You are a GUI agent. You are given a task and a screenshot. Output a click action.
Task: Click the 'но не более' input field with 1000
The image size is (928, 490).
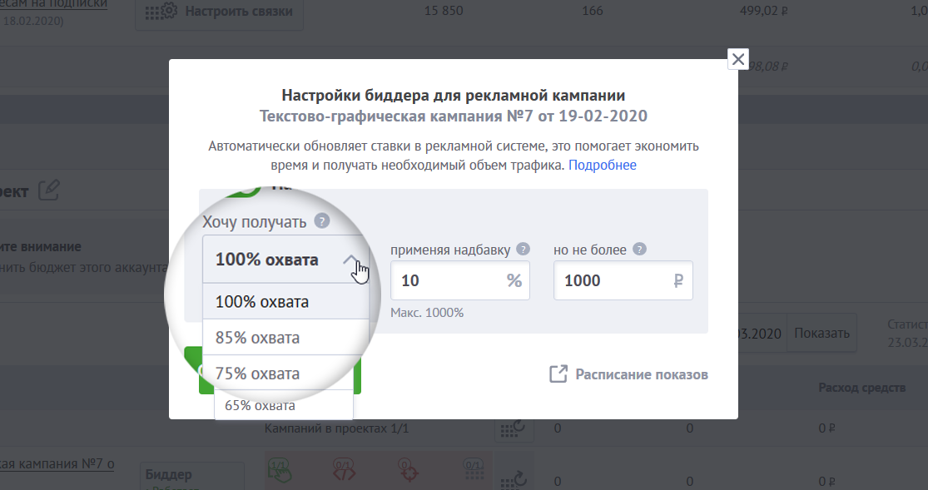click(616, 280)
